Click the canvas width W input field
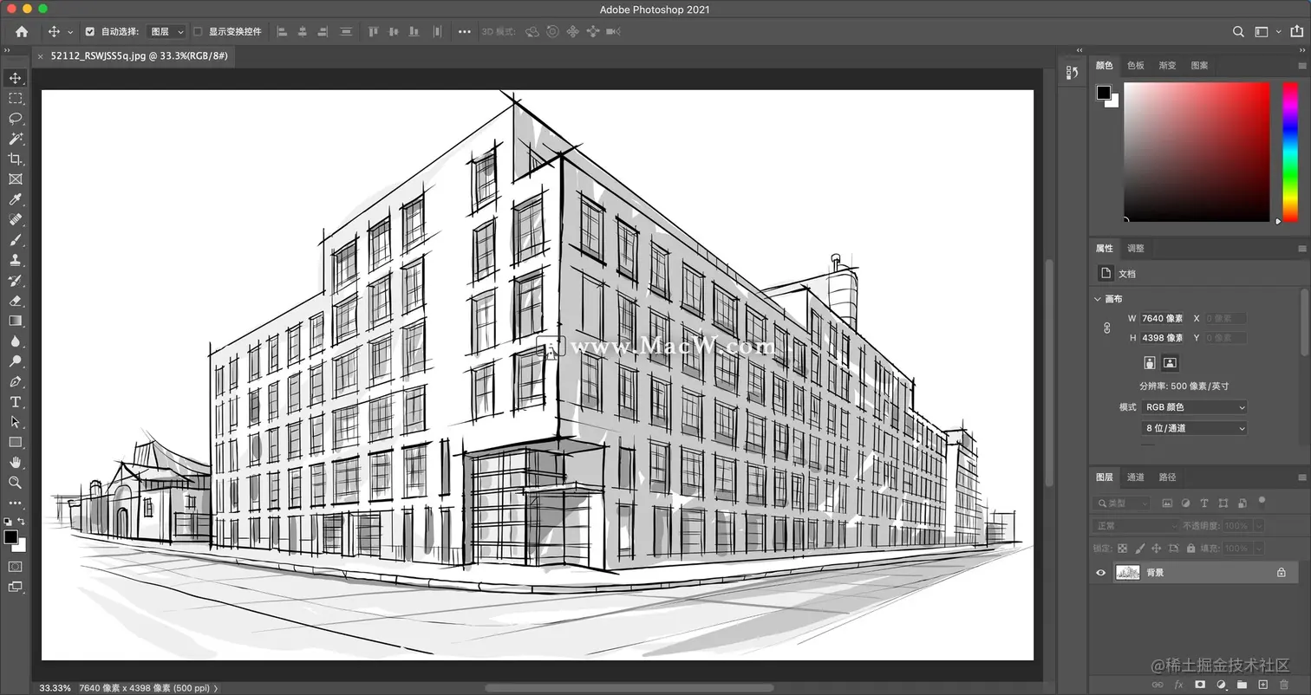The image size is (1311, 695). tap(1162, 318)
